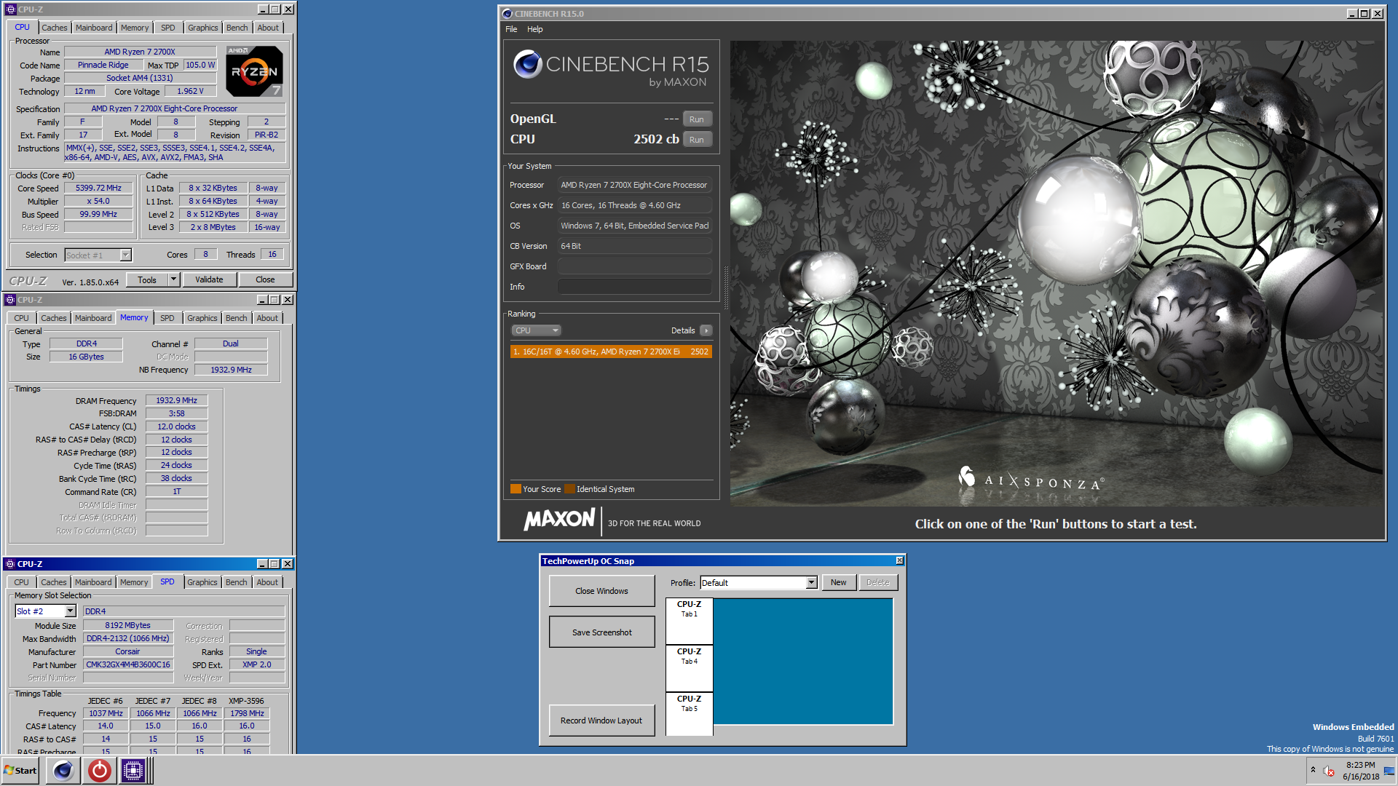Open the Socket #1 selection dropdown
The height and width of the screenshot is (786, 1398).
click(125, 255)
